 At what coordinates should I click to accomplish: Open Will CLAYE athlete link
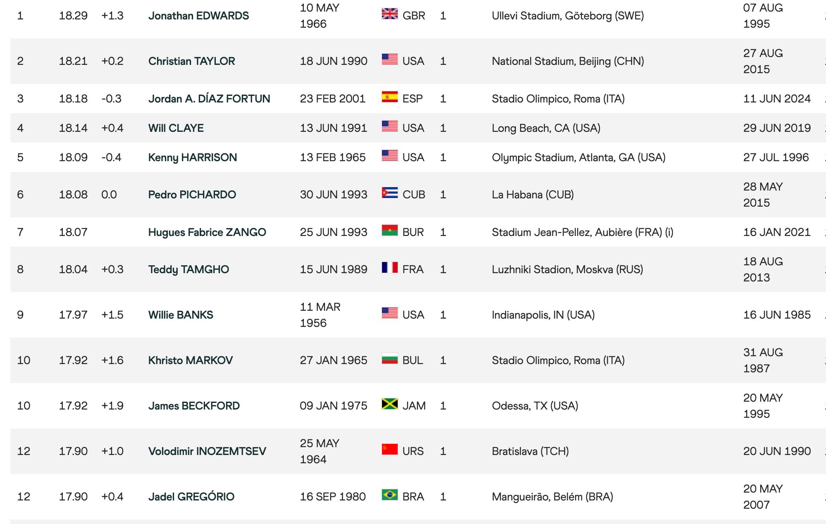click(176, 128)
